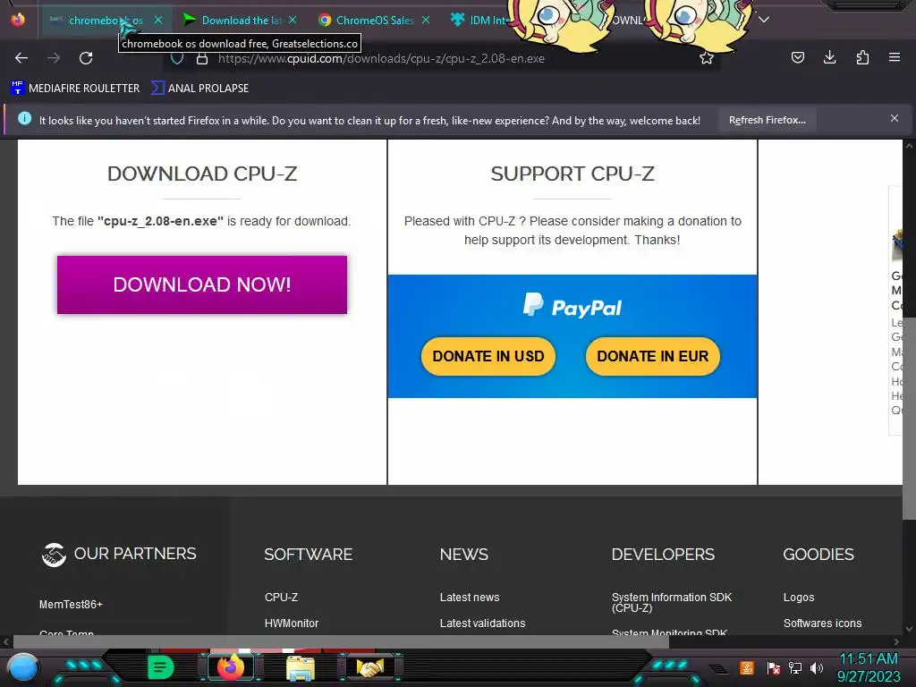The width and height of the screenshot is (916, 687).
Task: Click the Firefox taskbar icon
Action: (x=230, y=666)
